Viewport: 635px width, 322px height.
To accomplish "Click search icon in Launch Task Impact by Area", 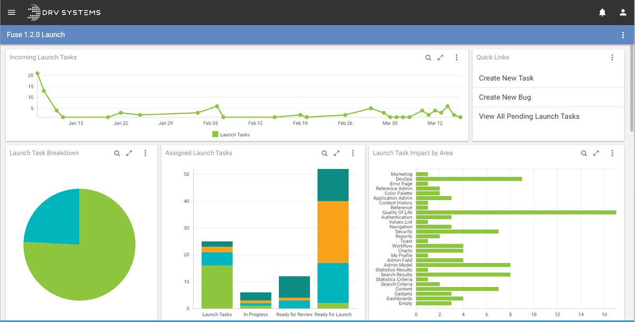I will (584, 154).
